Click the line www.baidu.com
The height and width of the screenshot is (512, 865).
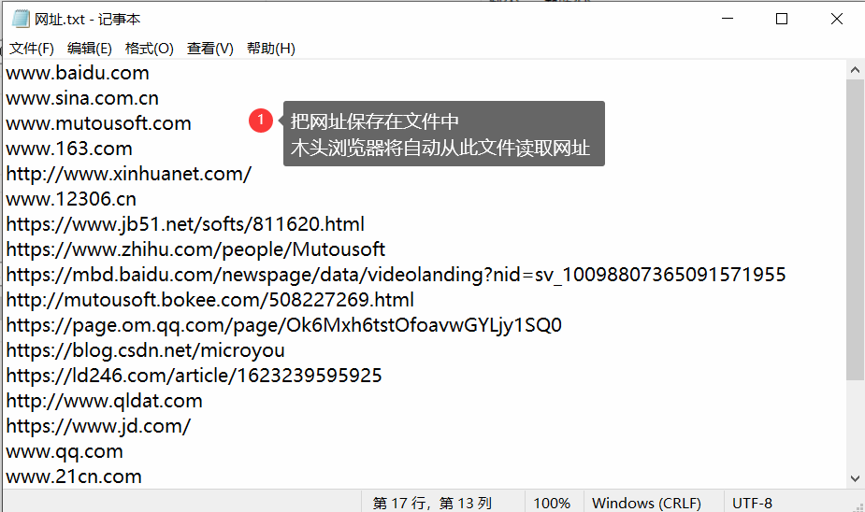click(78, 73)
